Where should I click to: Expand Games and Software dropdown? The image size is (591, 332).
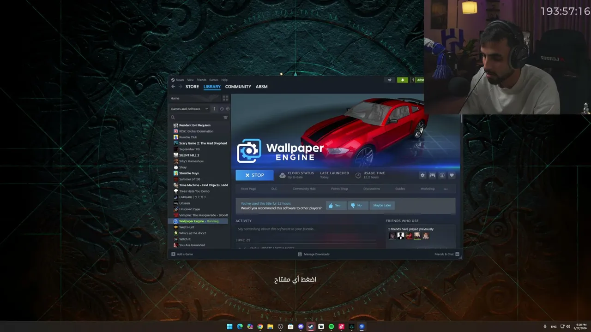point(189,109)
